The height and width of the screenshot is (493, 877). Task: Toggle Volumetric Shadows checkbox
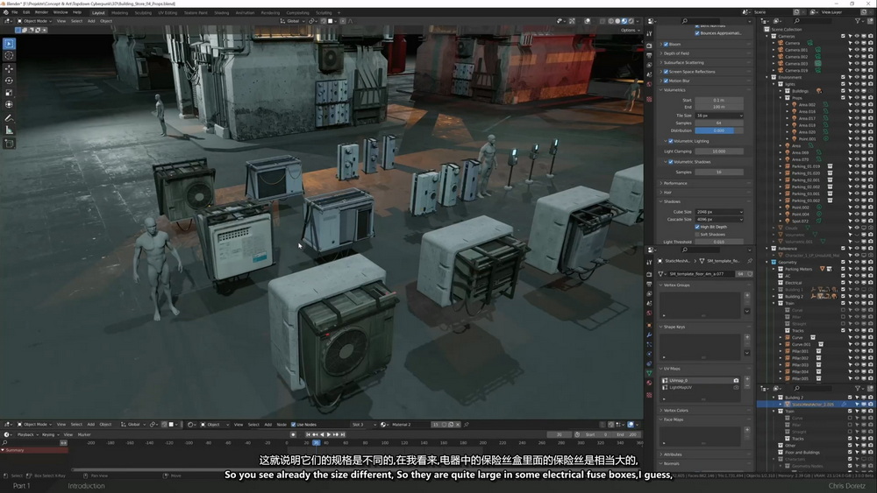[x=671, y=162]
